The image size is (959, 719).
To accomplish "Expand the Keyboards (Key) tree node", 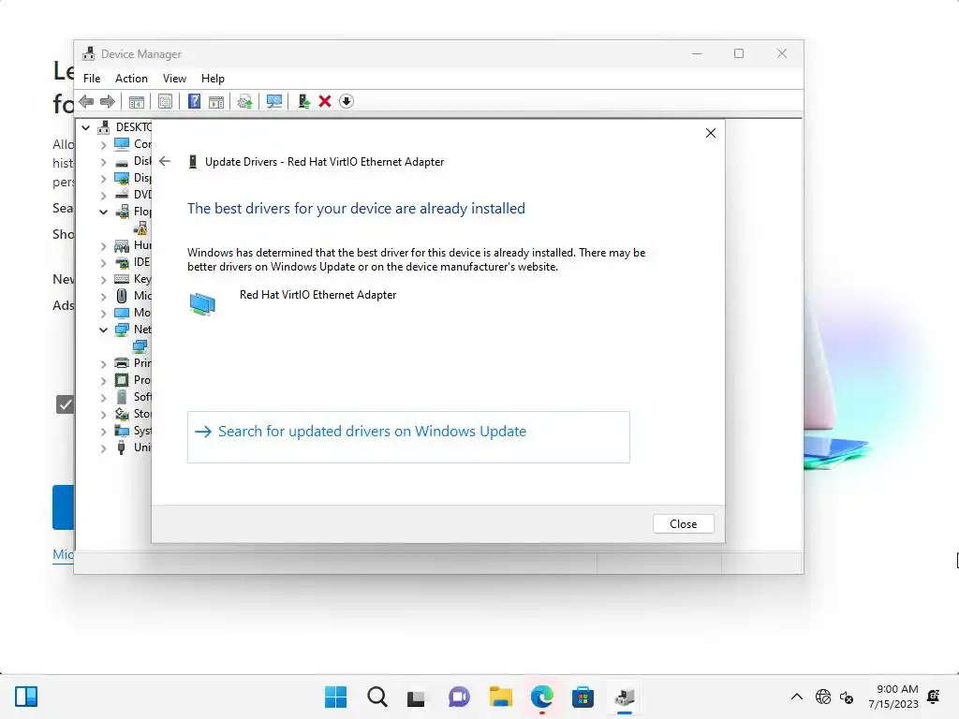I will coord(103,279).
